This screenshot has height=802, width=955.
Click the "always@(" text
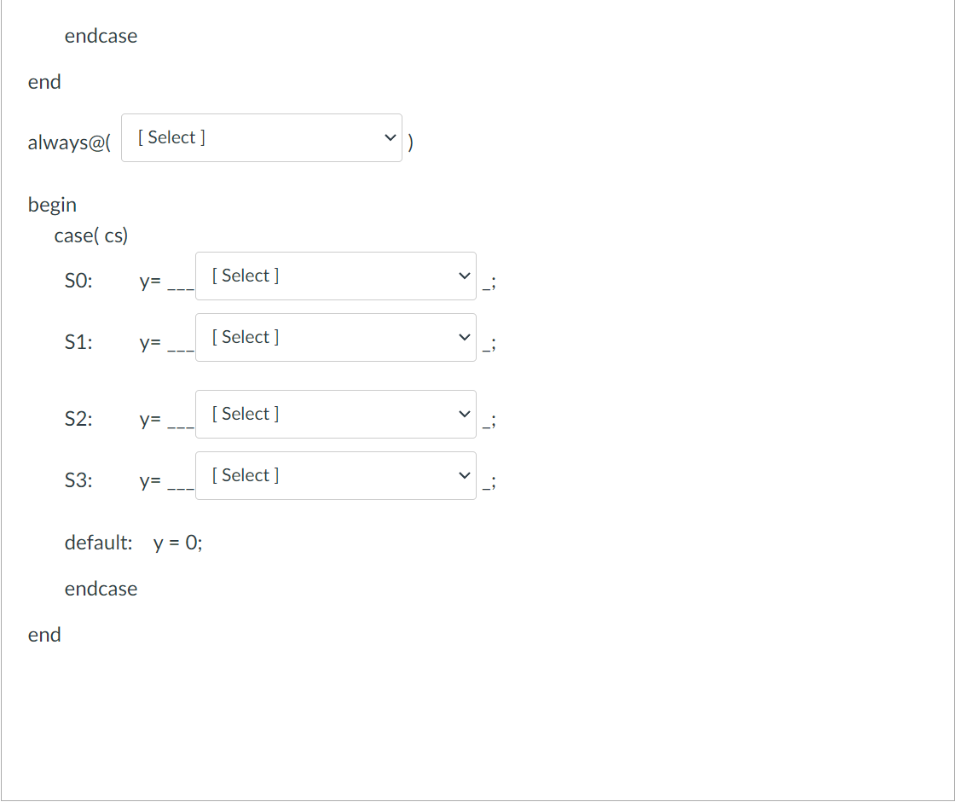pyautogui.click(x=69, y=143)
